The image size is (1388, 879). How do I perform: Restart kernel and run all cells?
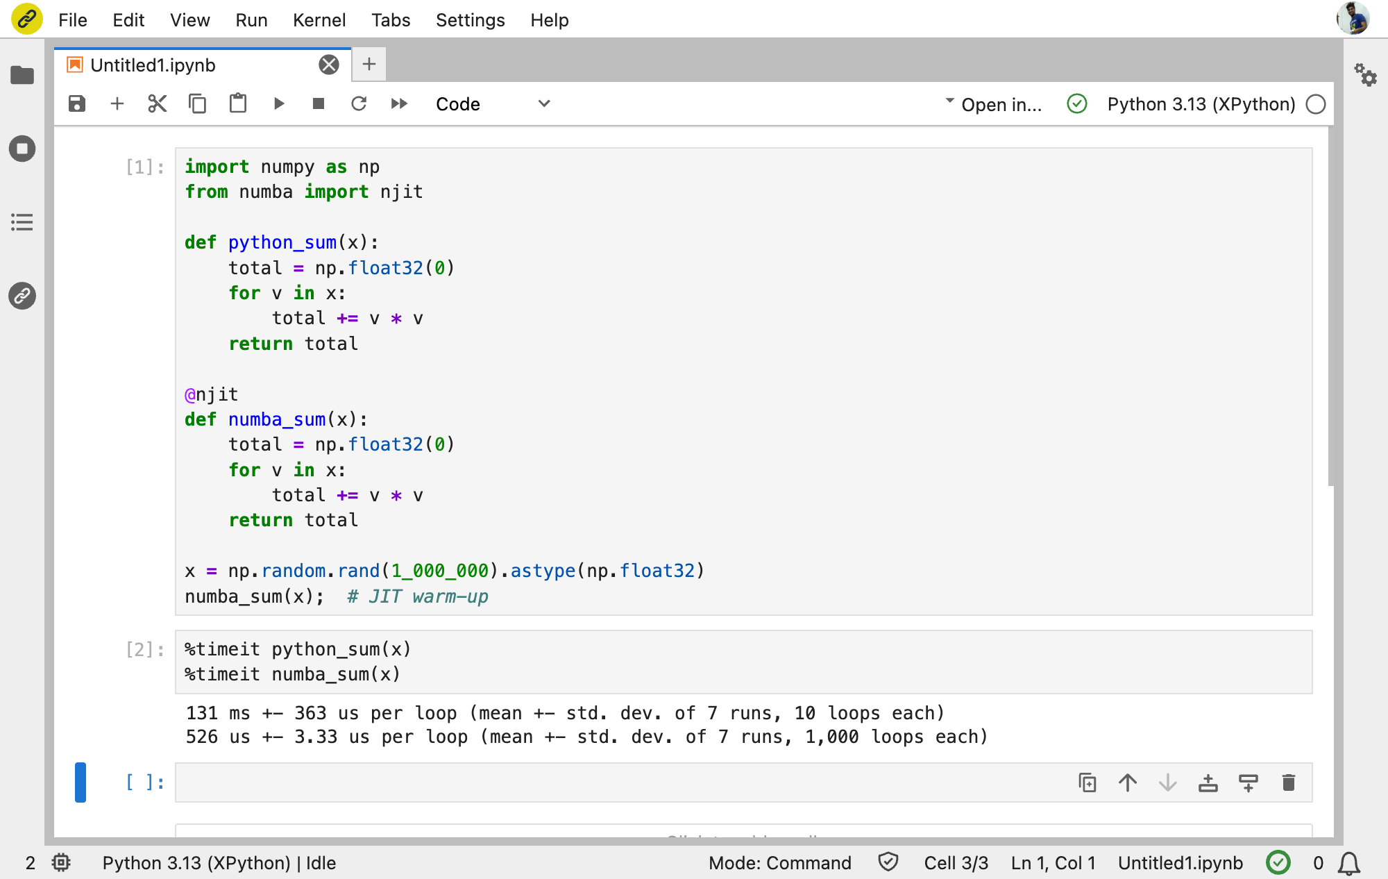[399, 104]
